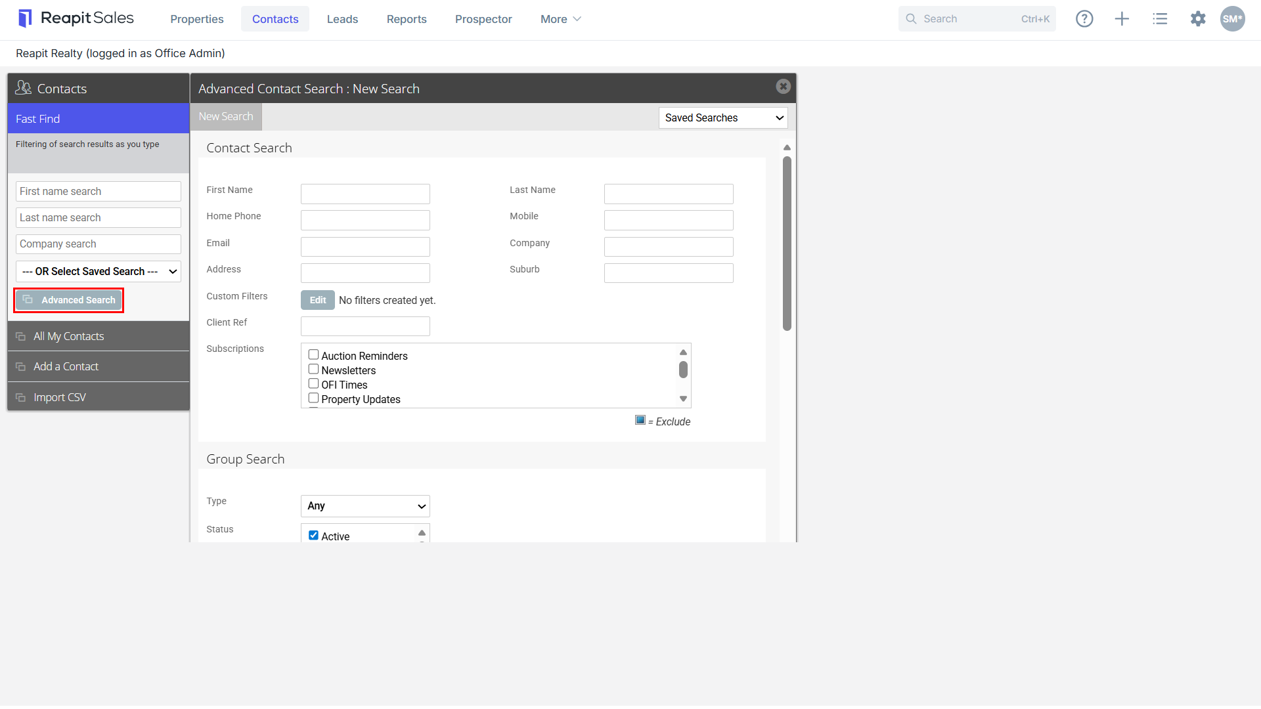Tick the Property Updates checkbox

(313, 398)
